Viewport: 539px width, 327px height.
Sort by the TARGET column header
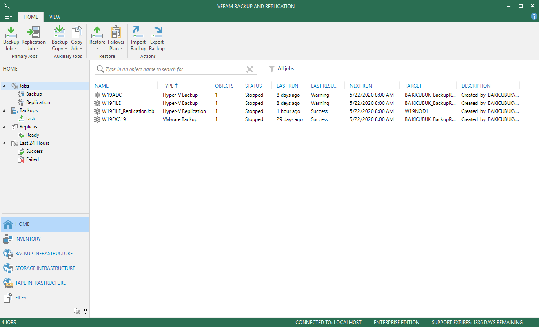pyautogui.click(x=413, y=86)
